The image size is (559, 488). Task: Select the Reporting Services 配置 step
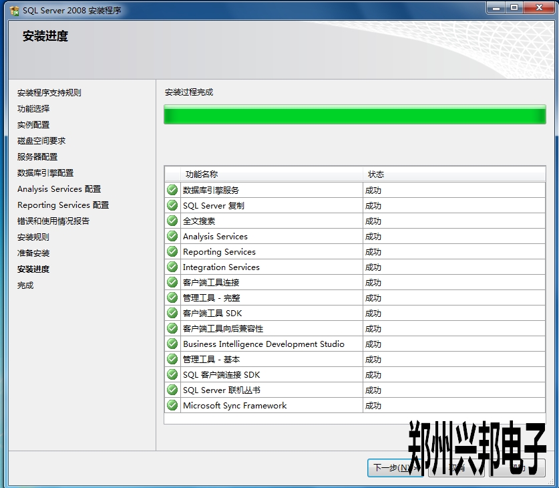click(63, 205)
